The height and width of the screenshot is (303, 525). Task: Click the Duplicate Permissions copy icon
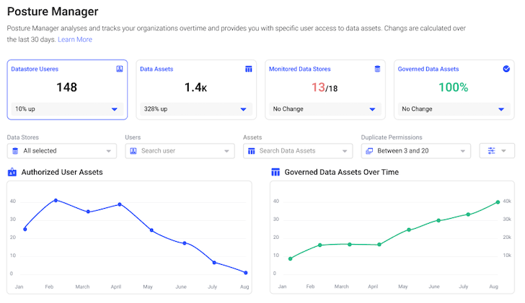point(369,151)
